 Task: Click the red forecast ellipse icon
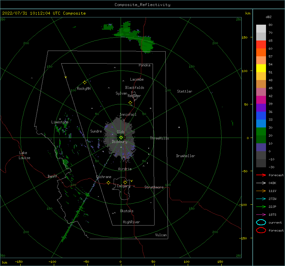pos(261,230)
